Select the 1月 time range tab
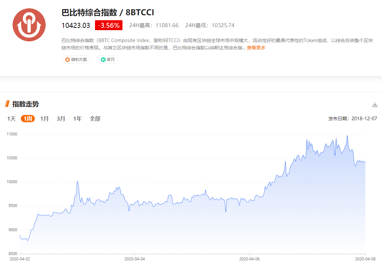 44,119
